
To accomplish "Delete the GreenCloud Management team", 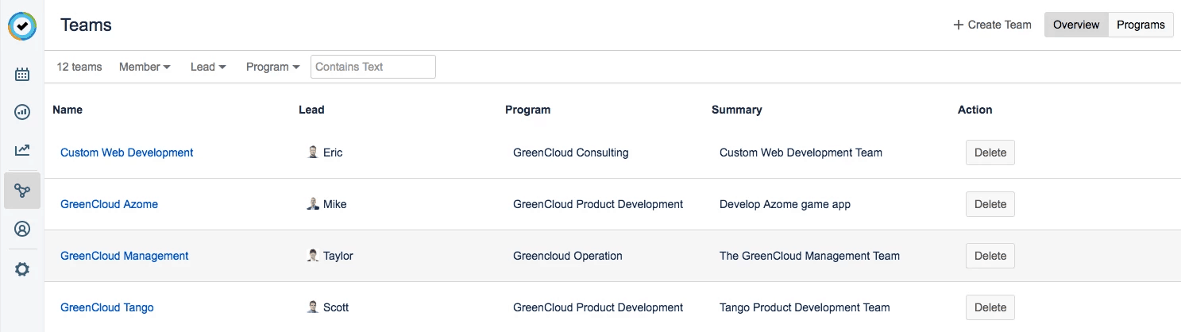I will pos(990,256).
